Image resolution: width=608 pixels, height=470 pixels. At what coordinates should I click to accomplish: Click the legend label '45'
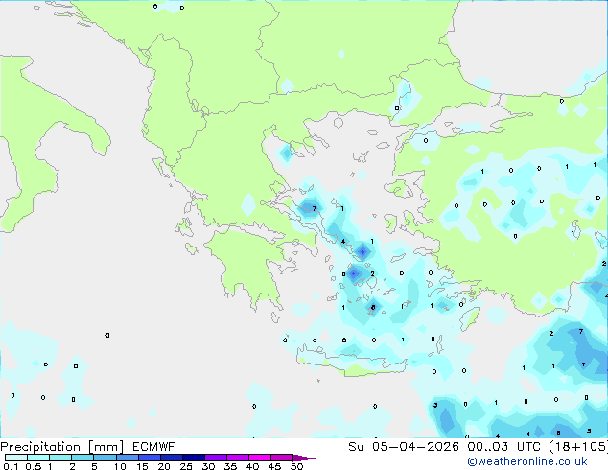point(275,466)
